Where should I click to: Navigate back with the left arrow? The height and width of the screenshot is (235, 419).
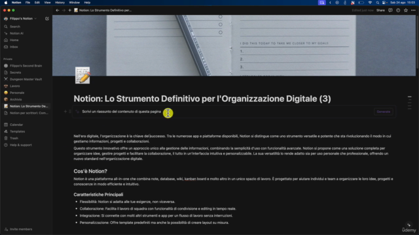[58, 10]
